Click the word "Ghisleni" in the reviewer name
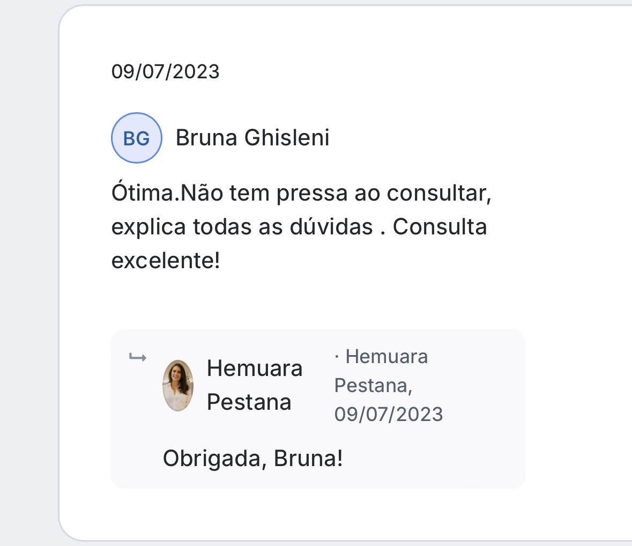632x546 pixels. [287, 138]
